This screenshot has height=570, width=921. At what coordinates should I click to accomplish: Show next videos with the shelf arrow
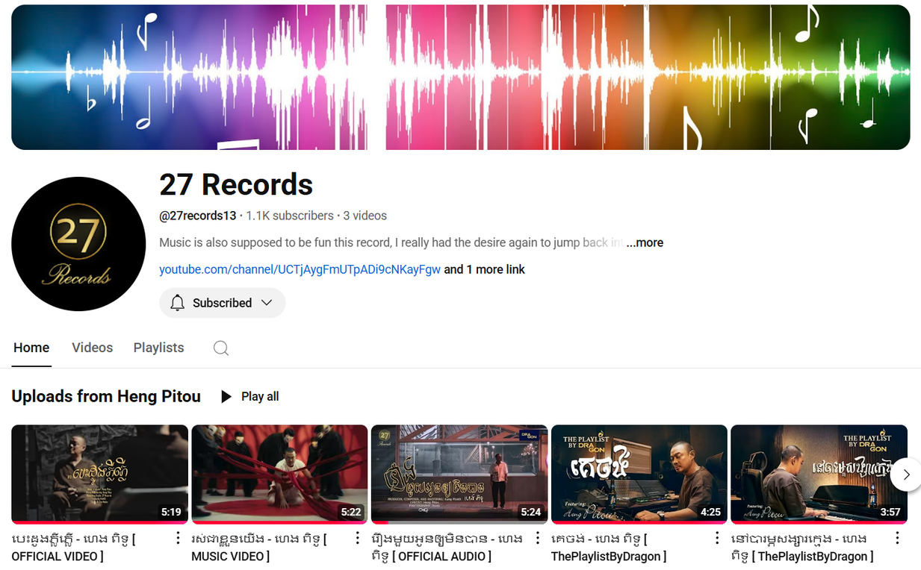906,475
